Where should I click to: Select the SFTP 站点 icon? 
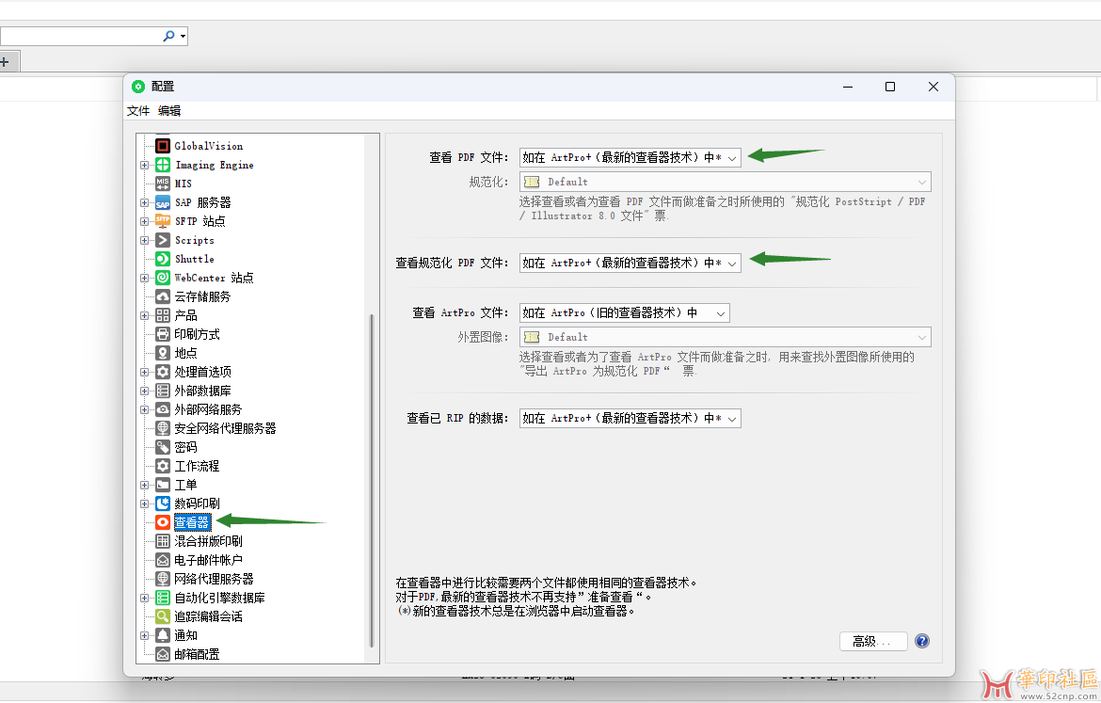[x=163, y=221]
